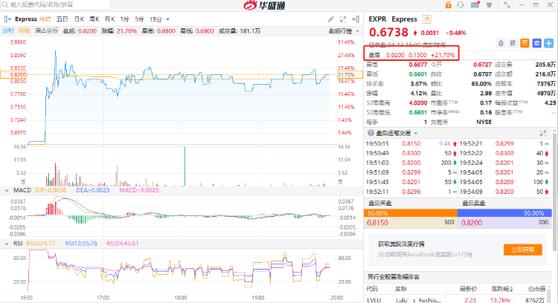Expand chart to fullscreen icon
This screenshot has width=558, height=303.
coord(343,19)
